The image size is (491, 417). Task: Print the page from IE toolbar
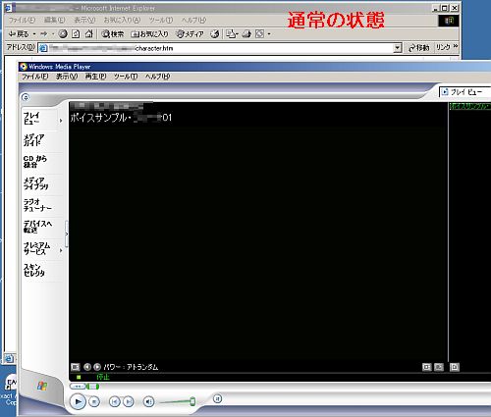click(x=247, y=33)
